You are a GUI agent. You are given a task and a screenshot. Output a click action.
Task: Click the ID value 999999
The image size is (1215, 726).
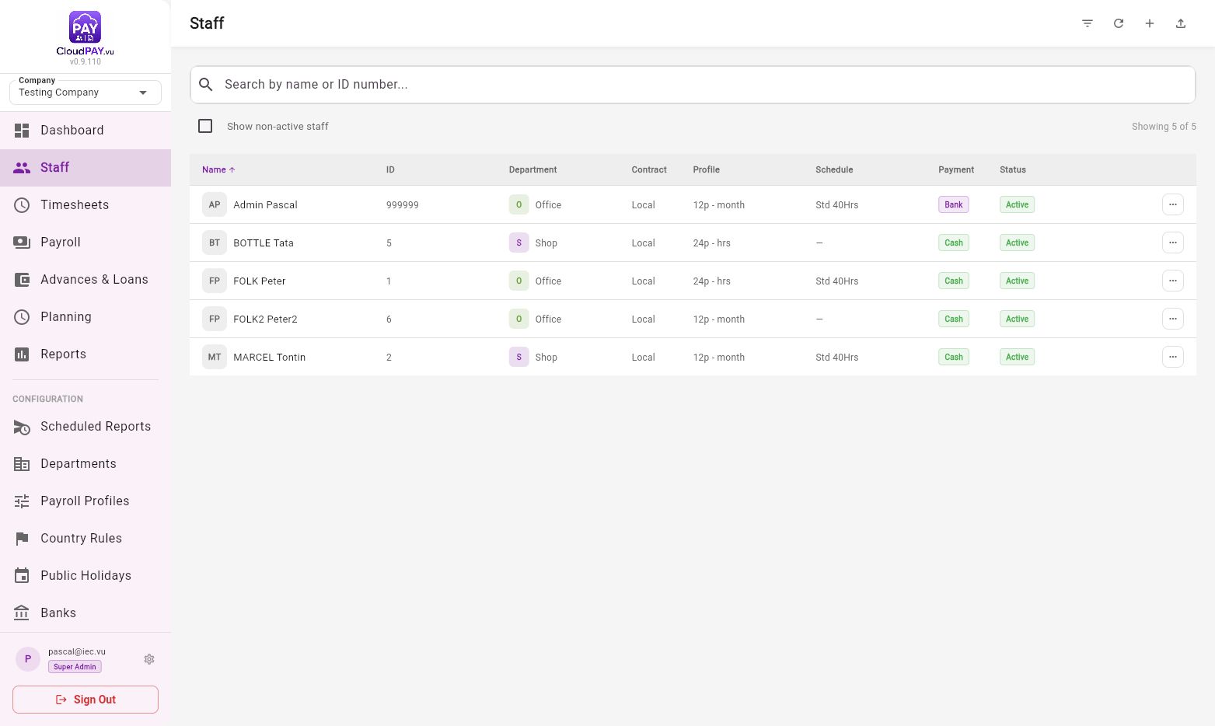point(403,205)
